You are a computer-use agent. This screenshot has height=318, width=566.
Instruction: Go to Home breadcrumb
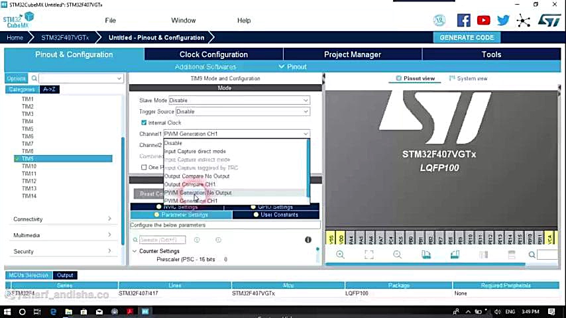(15, 38)
